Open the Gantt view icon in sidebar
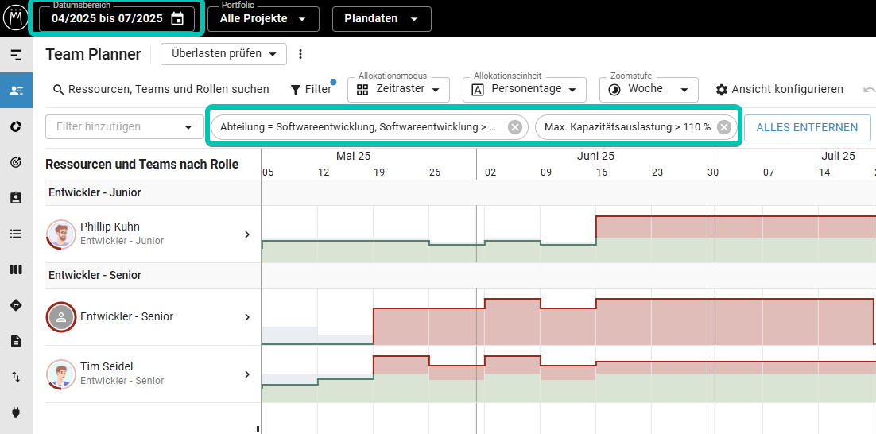The image size is (876, 434). tap(16, 55)
